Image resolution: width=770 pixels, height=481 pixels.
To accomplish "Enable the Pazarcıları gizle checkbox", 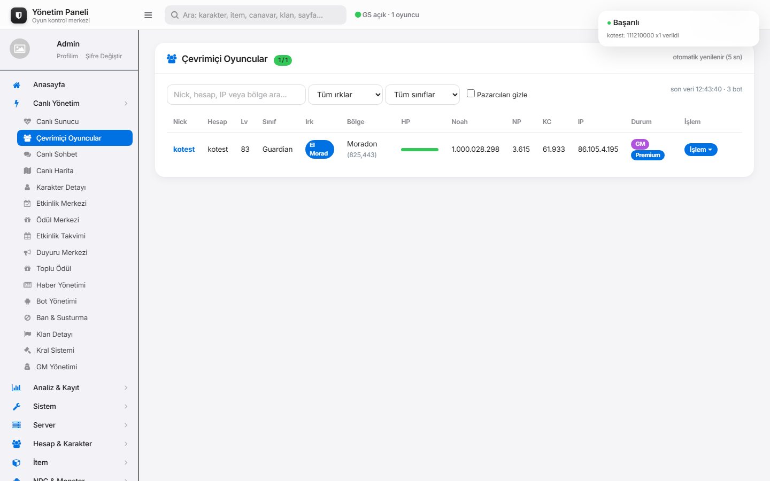I will [x=471, y=94].
